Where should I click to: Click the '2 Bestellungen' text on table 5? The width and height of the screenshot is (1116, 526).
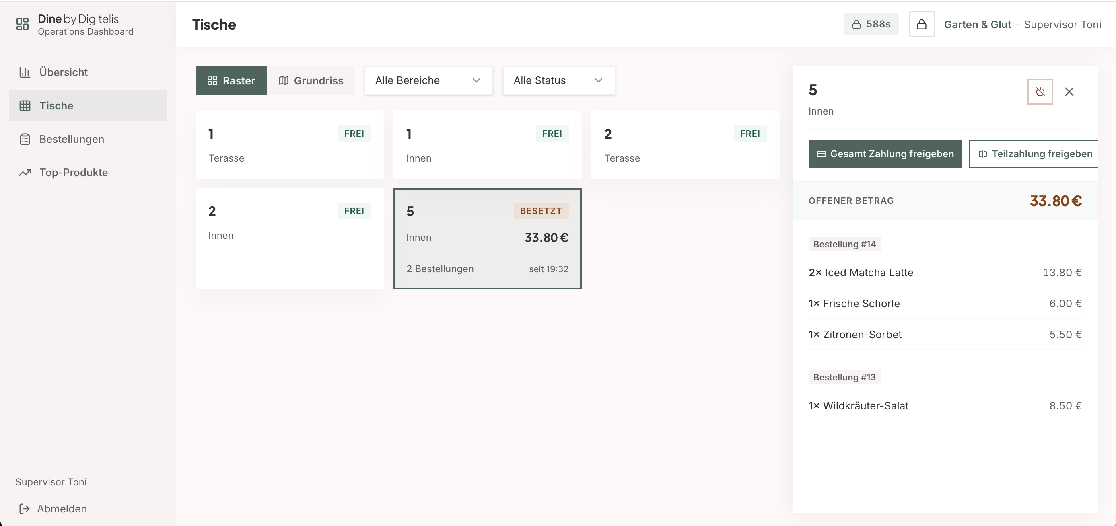tap(440, 269)
